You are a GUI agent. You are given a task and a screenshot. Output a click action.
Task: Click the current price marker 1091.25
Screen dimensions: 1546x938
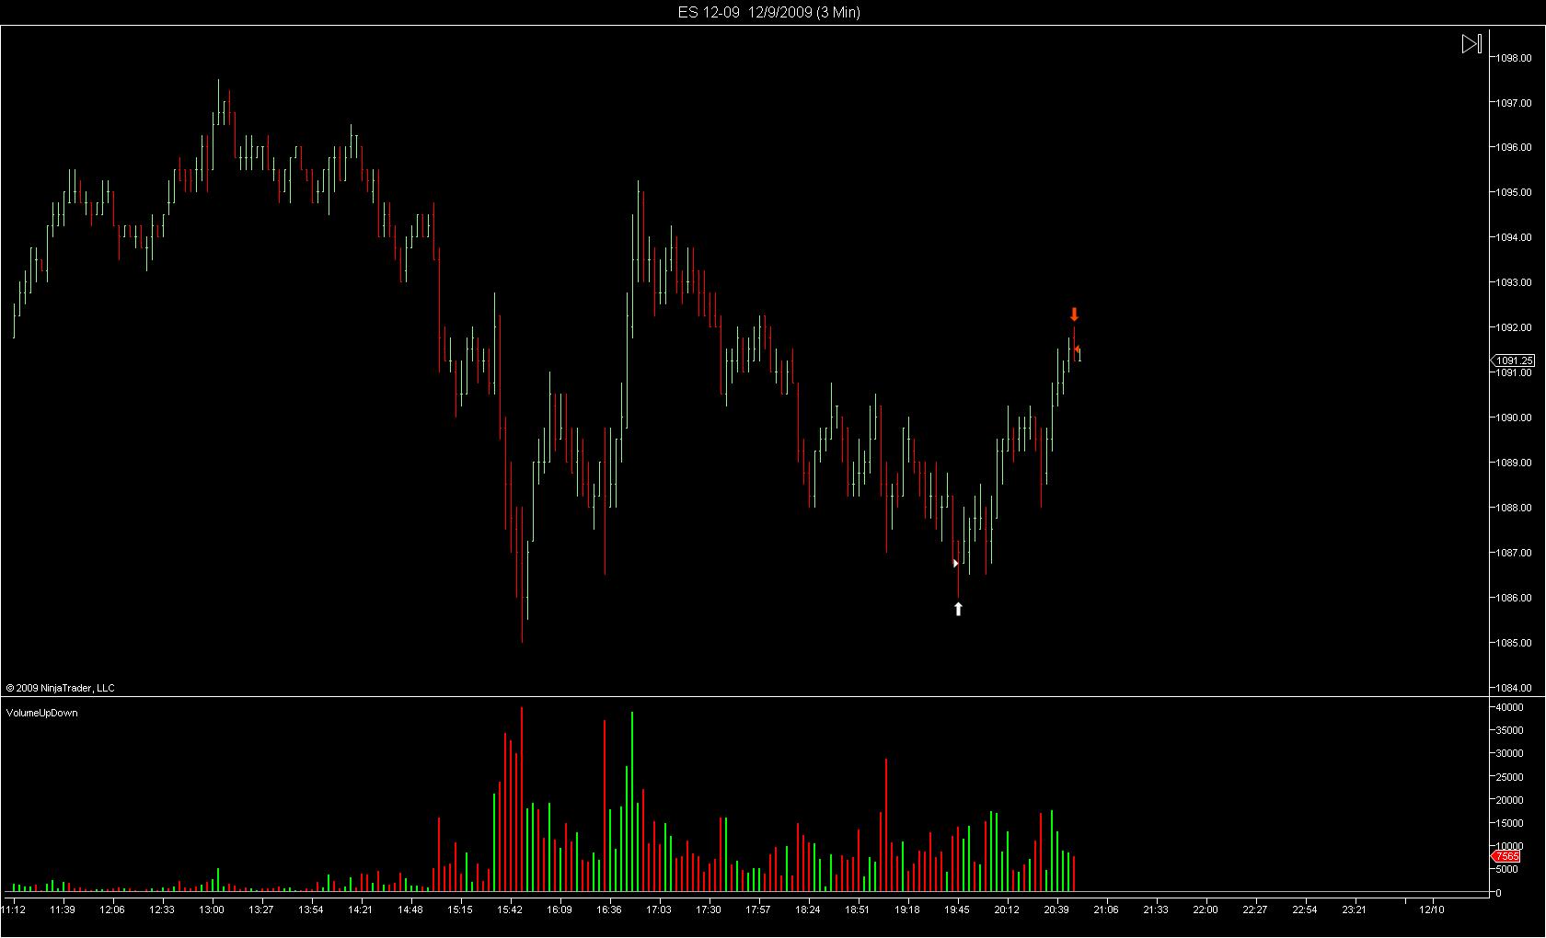click(x=1513, y=360)
